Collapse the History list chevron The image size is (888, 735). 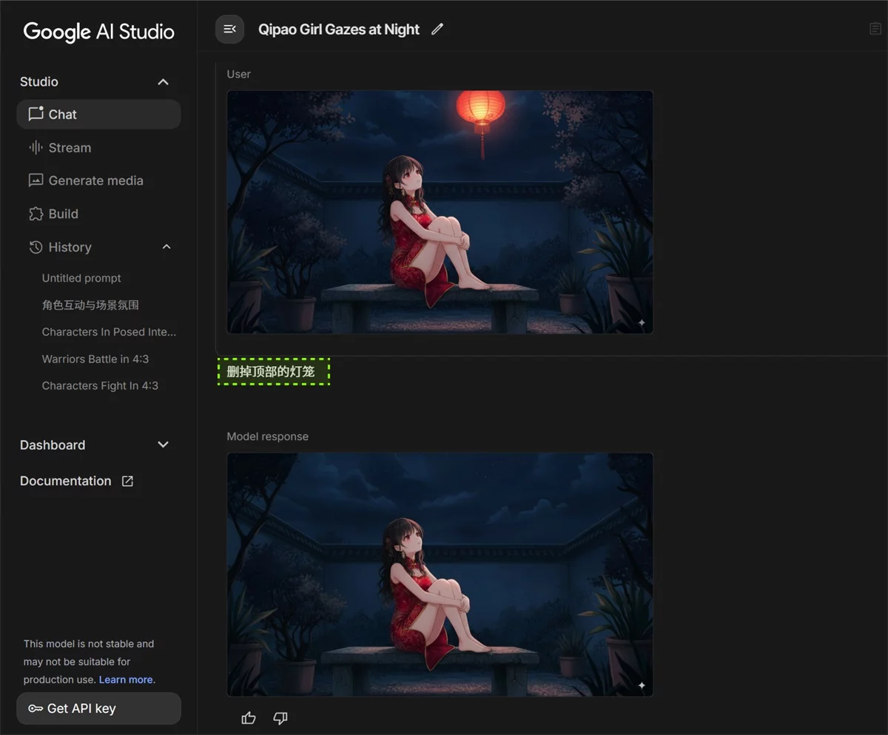coord(166,247)
